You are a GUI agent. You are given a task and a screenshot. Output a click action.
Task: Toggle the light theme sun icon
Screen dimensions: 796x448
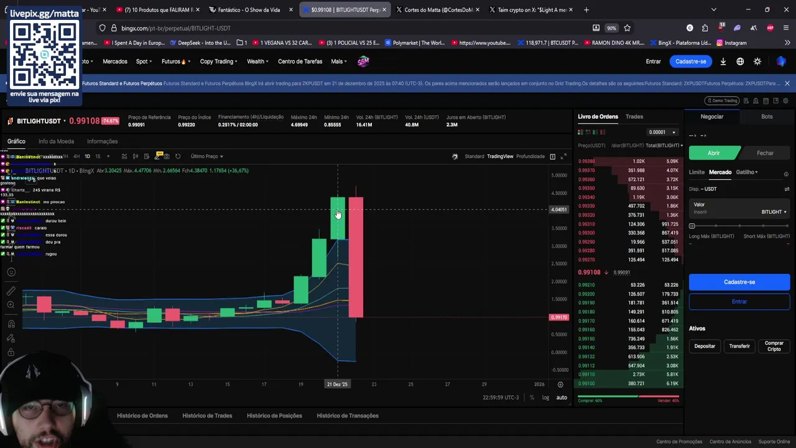click(x=757, y=62)
